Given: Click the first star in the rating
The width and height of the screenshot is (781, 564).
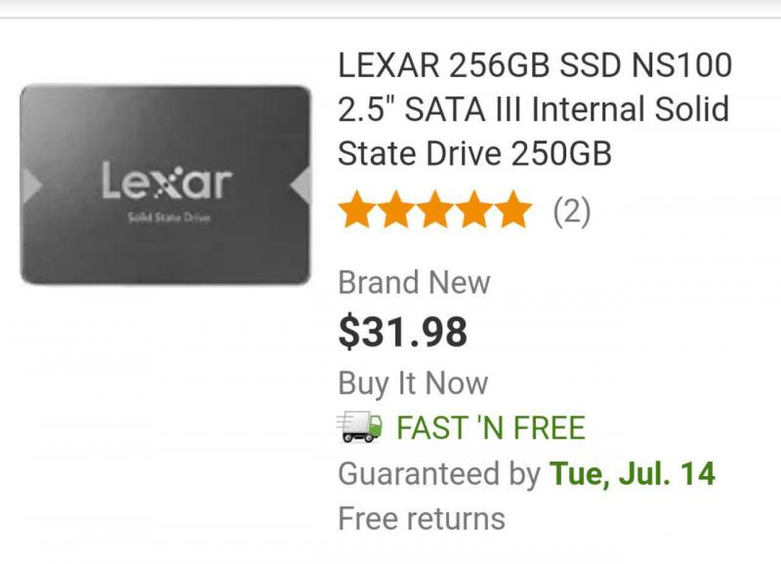Looking at the screenshot, I should 357,211.
